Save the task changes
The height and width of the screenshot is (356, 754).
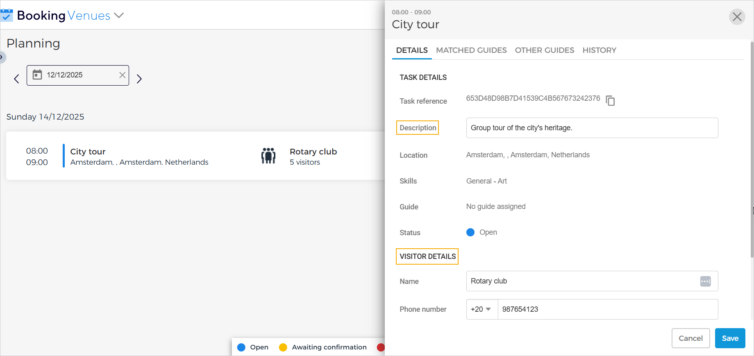click(730, 338)
